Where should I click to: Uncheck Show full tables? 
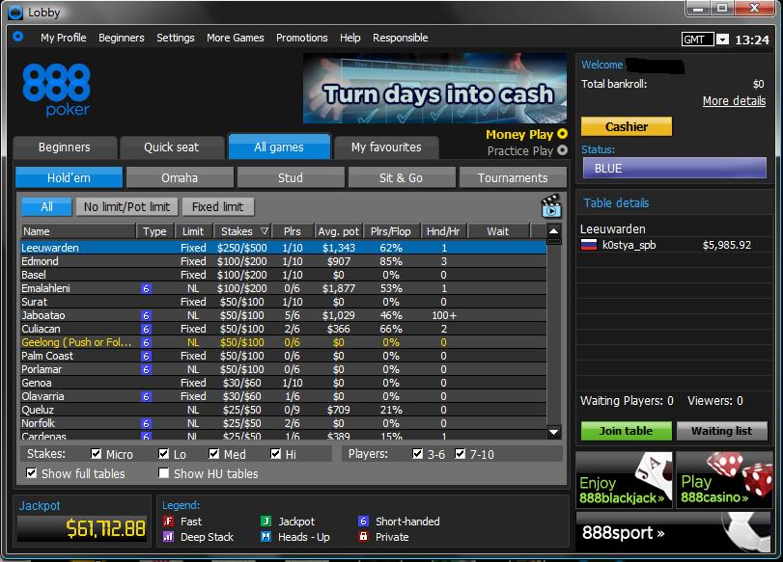(32, 472)
